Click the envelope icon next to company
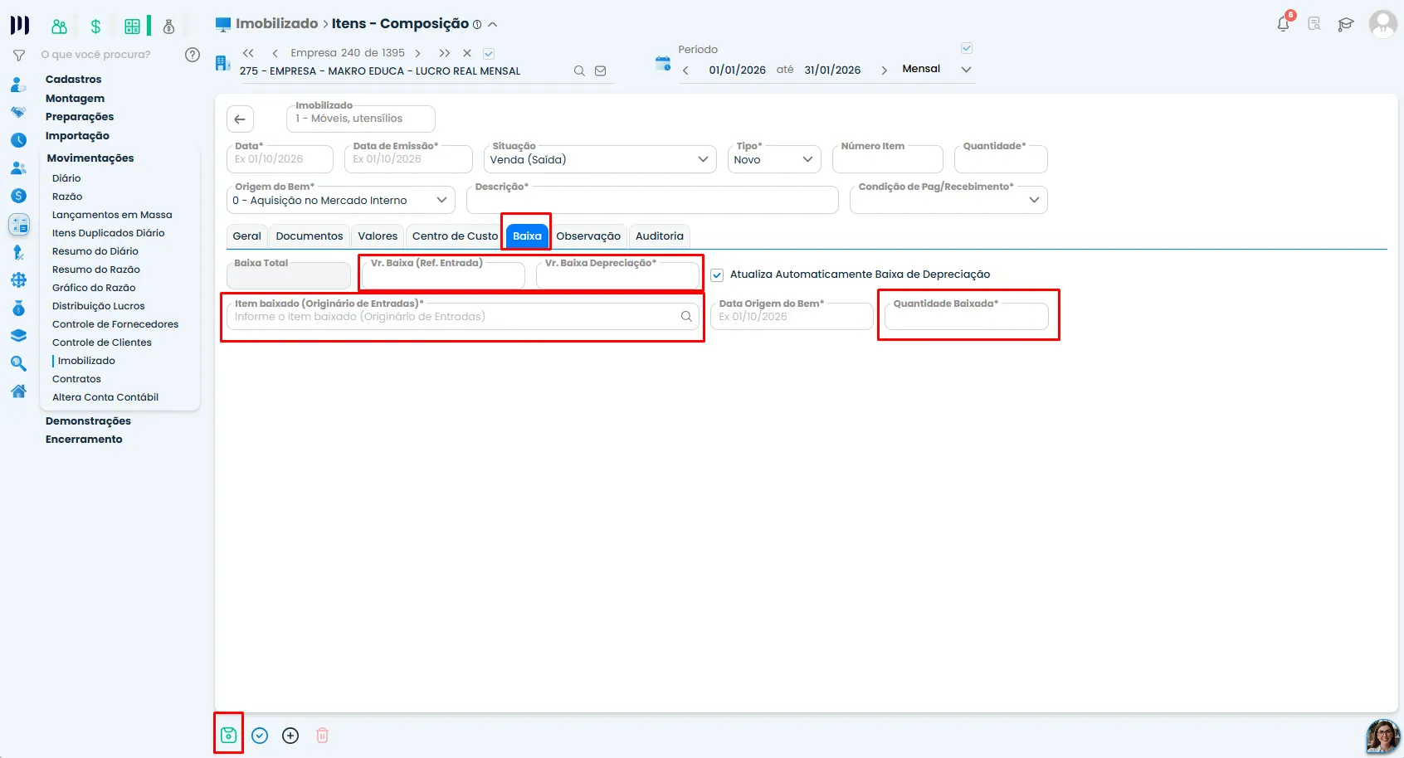 coord(600,71)
